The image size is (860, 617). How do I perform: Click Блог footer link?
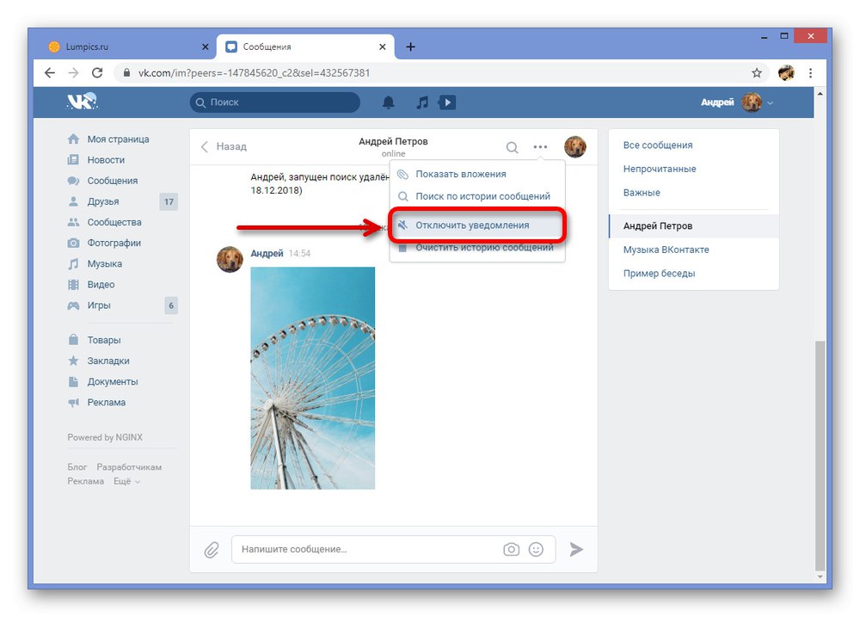[77, 467]
